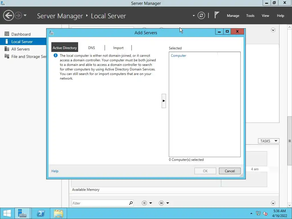The image size is (292, 219).
Task: Open the Manage menu
Action: pos(233,16)
